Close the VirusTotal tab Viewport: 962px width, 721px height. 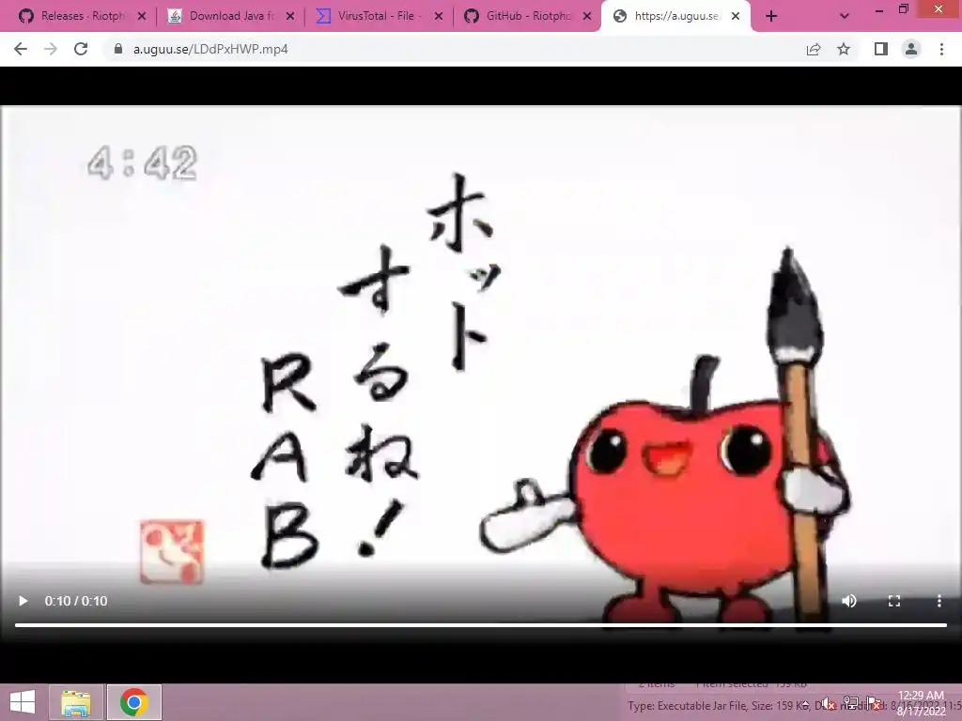pos(439,17)
